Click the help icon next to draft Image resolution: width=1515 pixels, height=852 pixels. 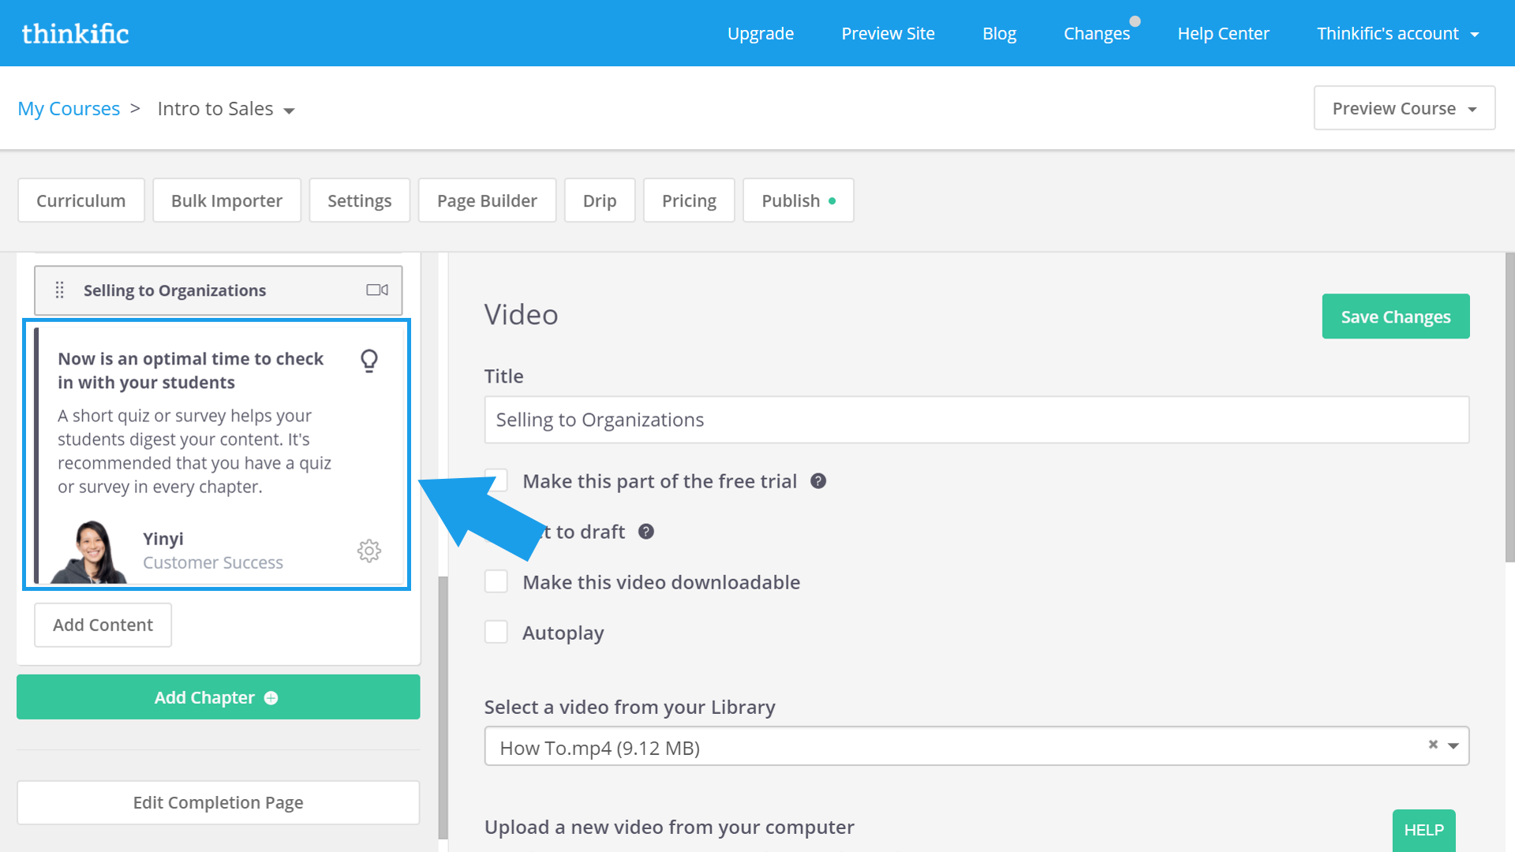645,532
